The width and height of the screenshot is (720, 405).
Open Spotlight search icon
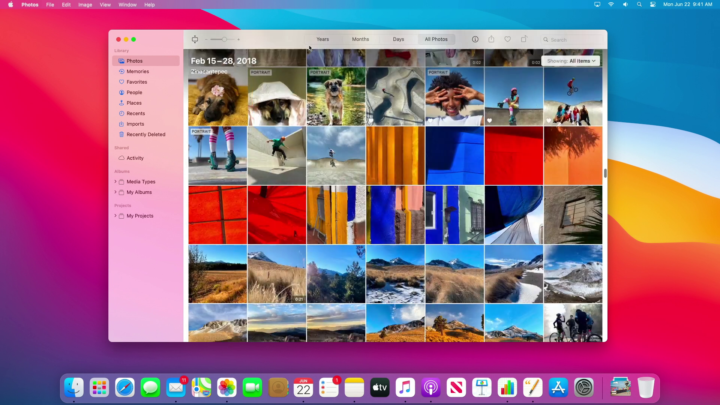[639, 4]
